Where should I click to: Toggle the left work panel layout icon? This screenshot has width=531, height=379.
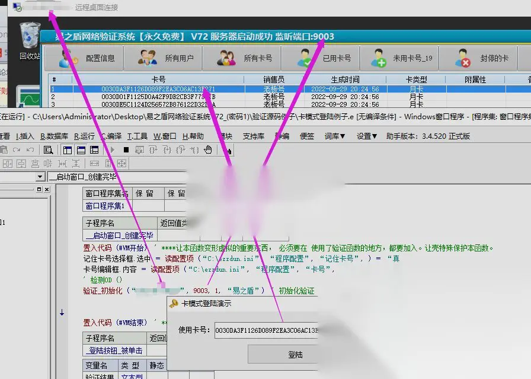68,150
